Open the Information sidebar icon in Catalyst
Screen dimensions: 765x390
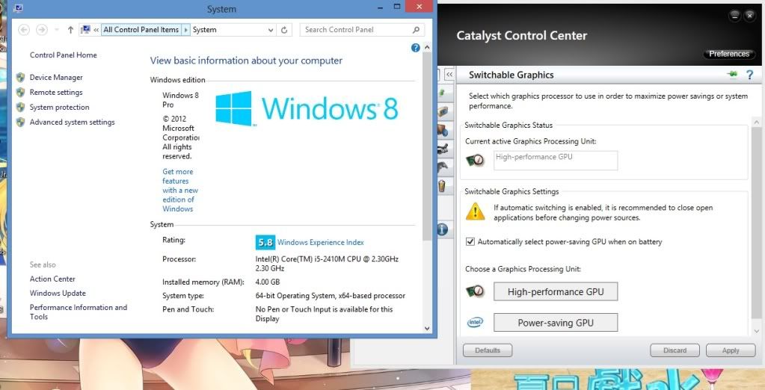pos(442,229)
